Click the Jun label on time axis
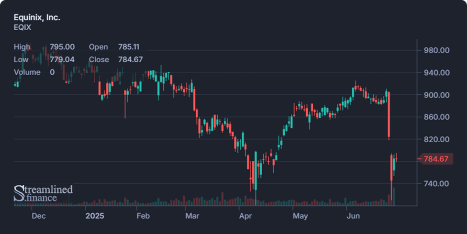The width and height of the screenshot is (467, 234). pyautogui.click(x=353, y=216)
